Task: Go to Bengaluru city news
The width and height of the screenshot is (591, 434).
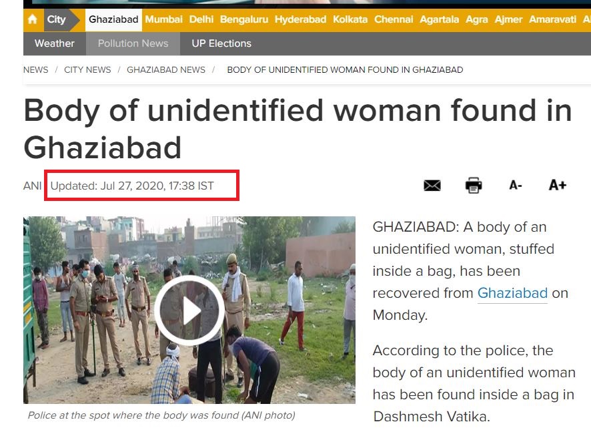Action: click(x=244, y=19)
